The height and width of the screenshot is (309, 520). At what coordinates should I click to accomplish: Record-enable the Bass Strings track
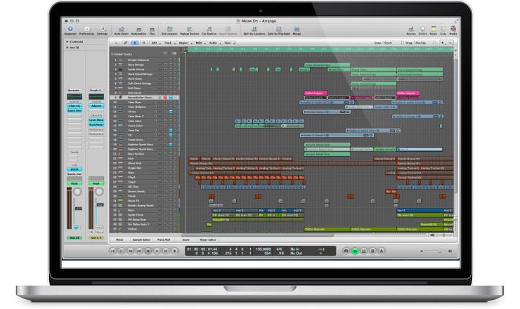pyautogui.click(x=165, y=65)
